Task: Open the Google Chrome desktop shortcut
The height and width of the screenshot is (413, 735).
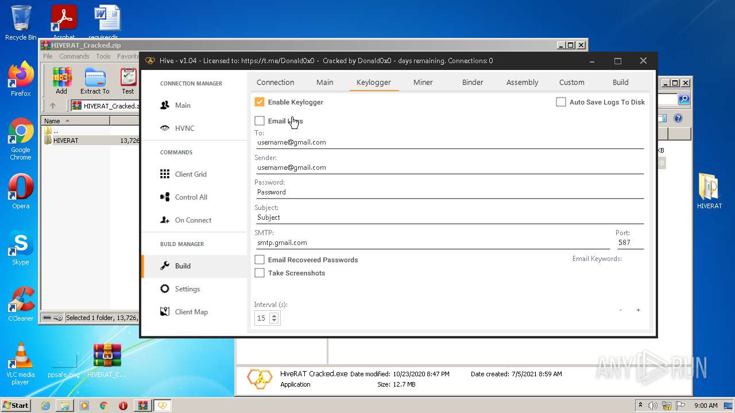Action: [x=21, y=139]
